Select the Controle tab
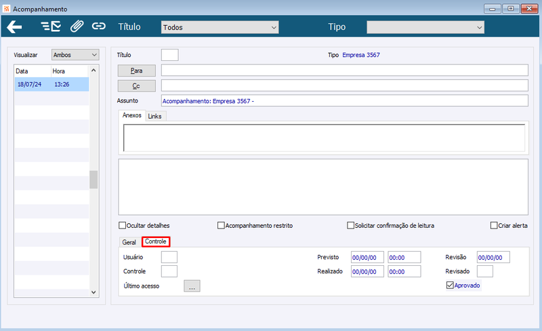The width and height of the screenshot is (542, 331). click(156, 241)
